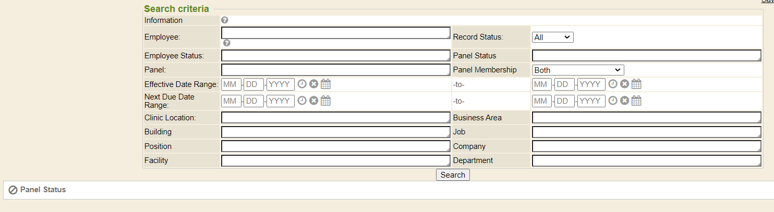This screenshot has height=212, width=774.
Task: Click clock icon for Next Due Date end
Action: coord(613,101)
